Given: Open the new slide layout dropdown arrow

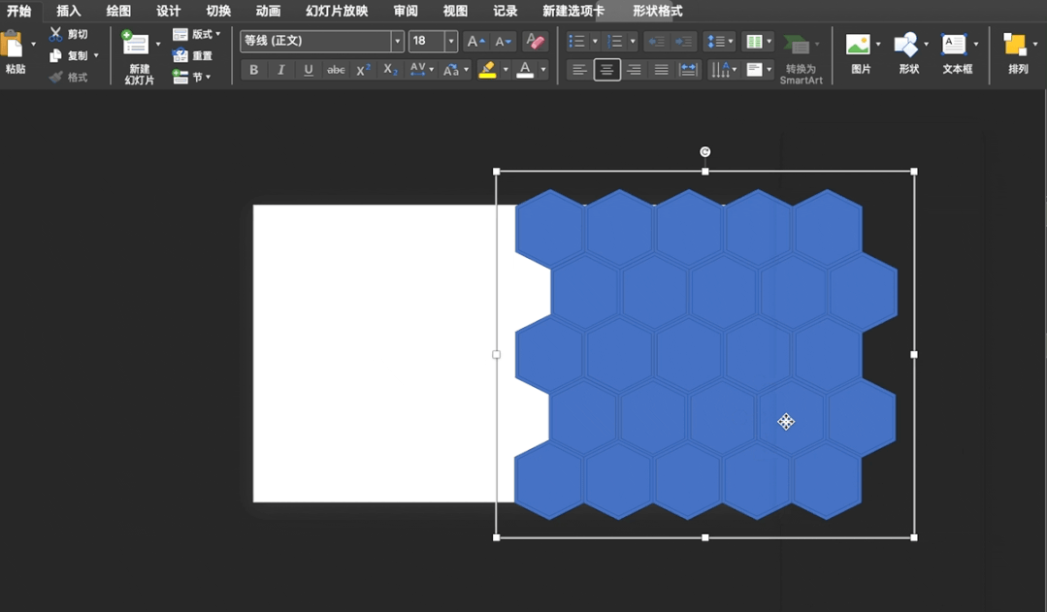Looking at the screenshot, I should point(158,44).
